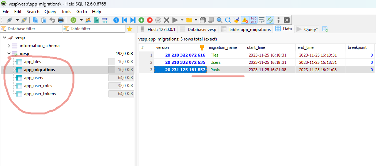Select the app_user_tokens table
The image size is (377, 166).
tap(40, 94)
